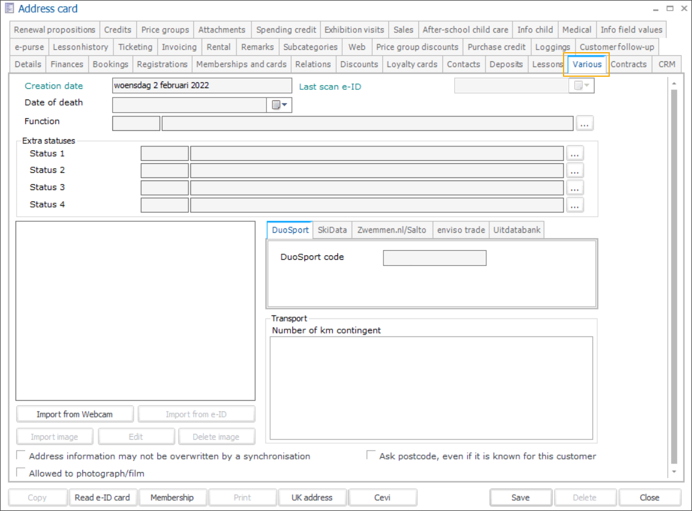Check Allowed to photograph/film
Screen dimensions: 692x511
point(21,473)
